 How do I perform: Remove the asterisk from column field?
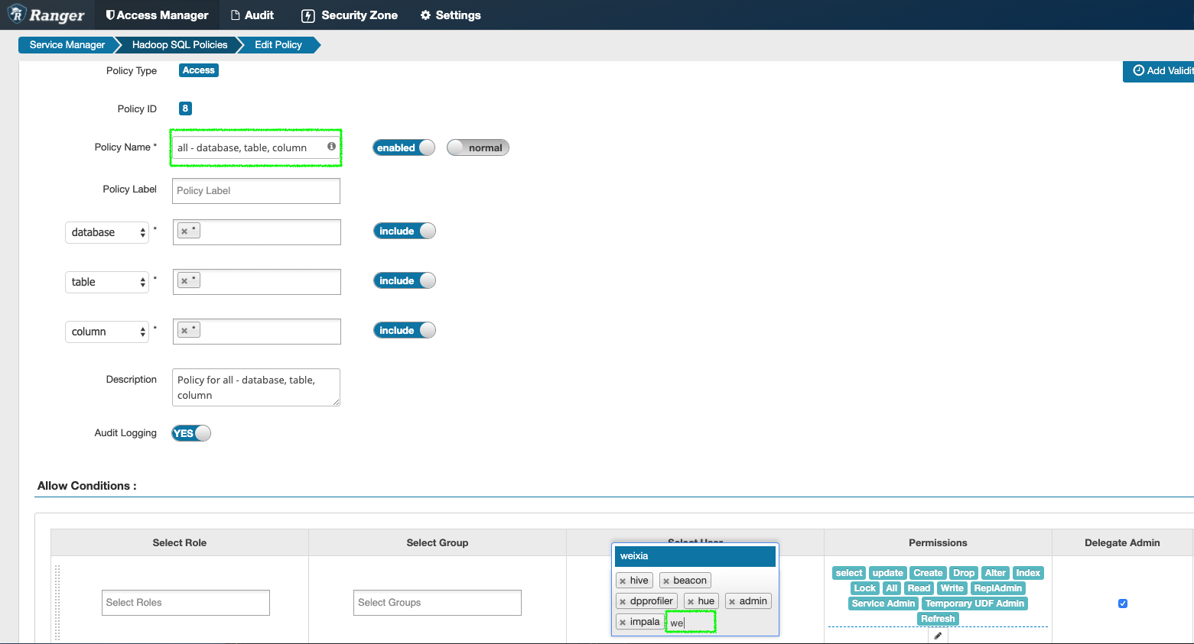[184, 331]
